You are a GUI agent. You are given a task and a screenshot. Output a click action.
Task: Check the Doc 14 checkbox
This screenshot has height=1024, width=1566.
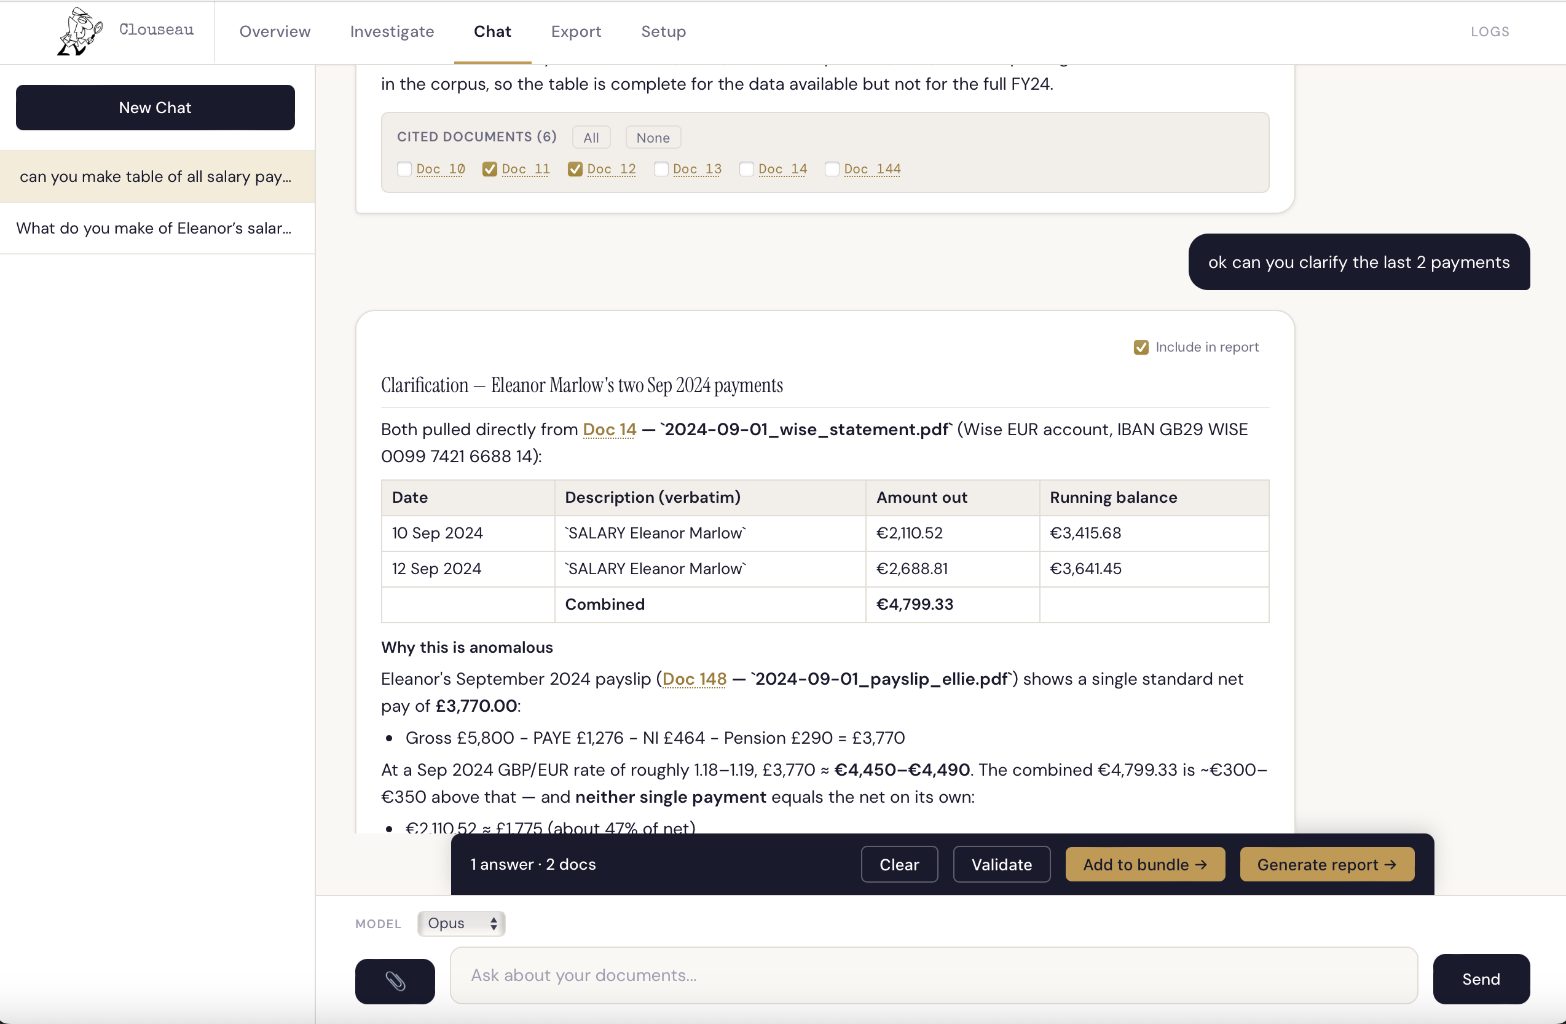coord(747,169)
